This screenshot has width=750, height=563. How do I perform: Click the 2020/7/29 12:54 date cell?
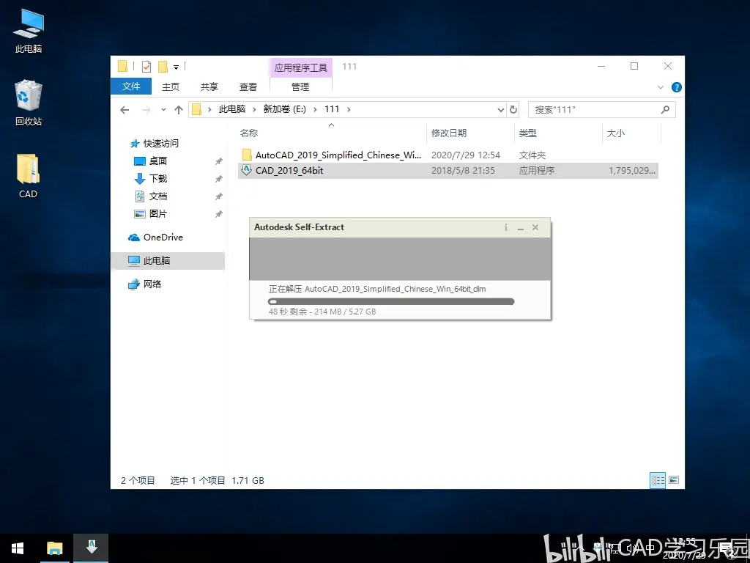click(466, 155)
